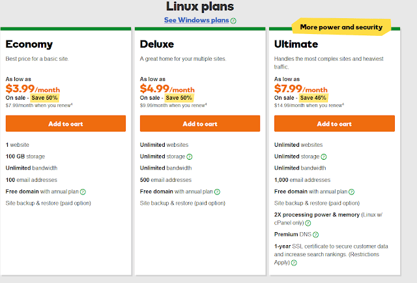The image size is (417, 283).
Task: Open help icon after SSL Restrictions Apply
Action: click(294, 263)
